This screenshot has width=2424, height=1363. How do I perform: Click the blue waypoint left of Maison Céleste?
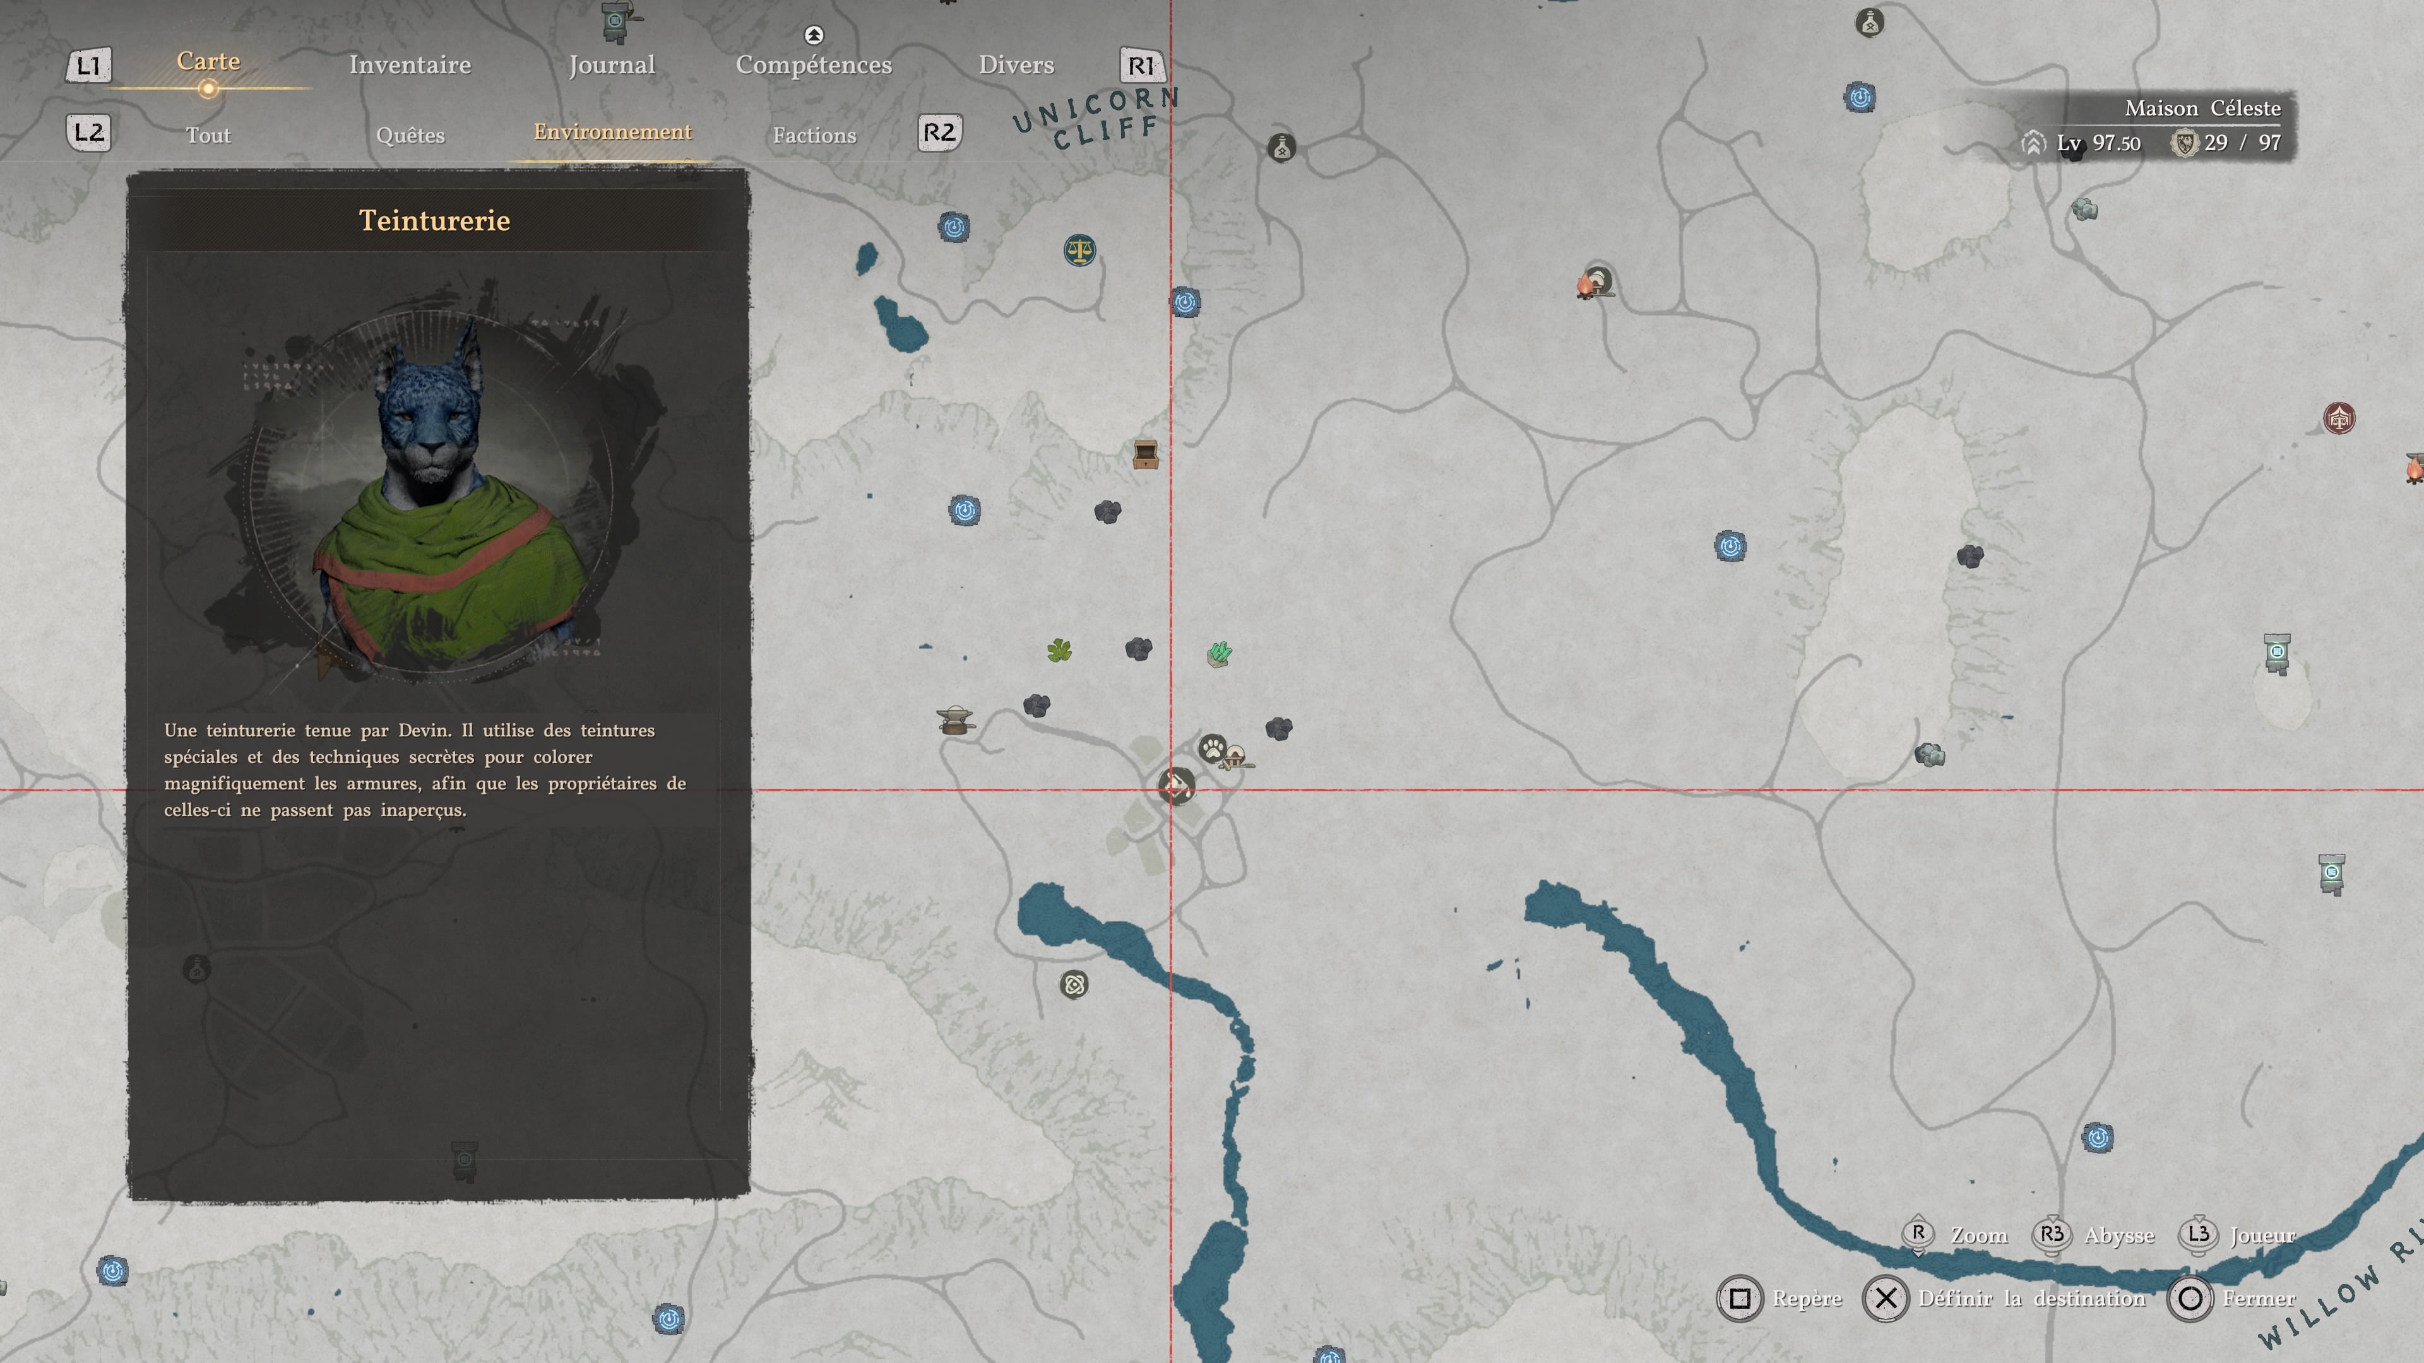(x=1860, y=97)
